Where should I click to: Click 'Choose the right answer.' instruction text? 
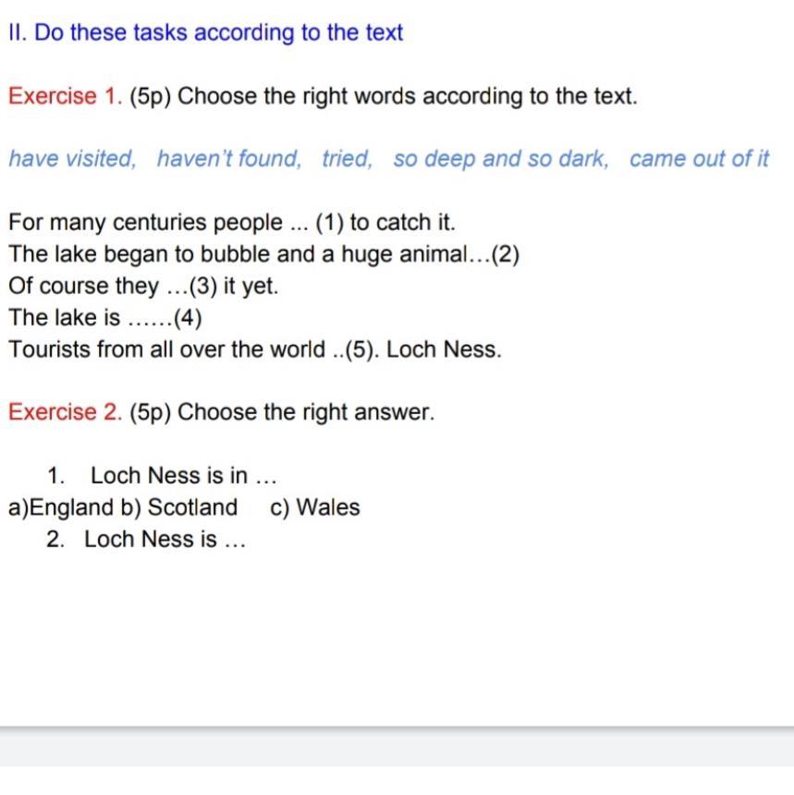coord(305,412)
